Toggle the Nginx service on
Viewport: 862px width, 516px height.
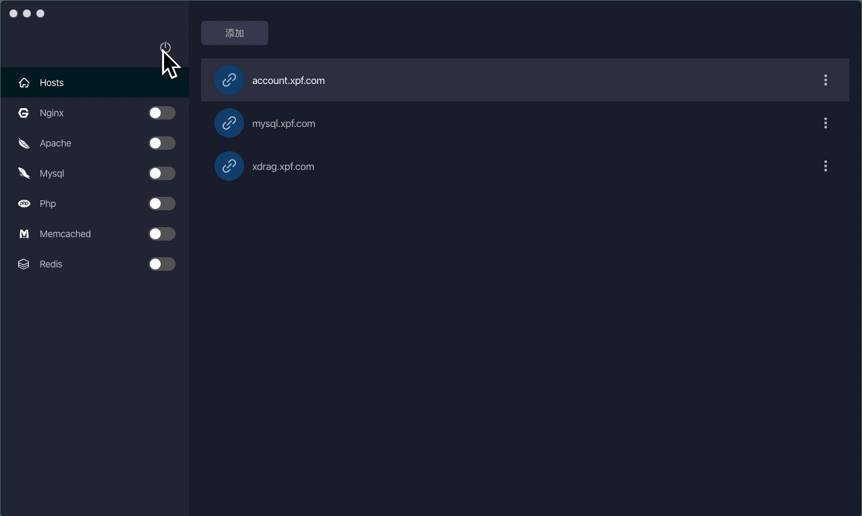[x=162, y=113]
